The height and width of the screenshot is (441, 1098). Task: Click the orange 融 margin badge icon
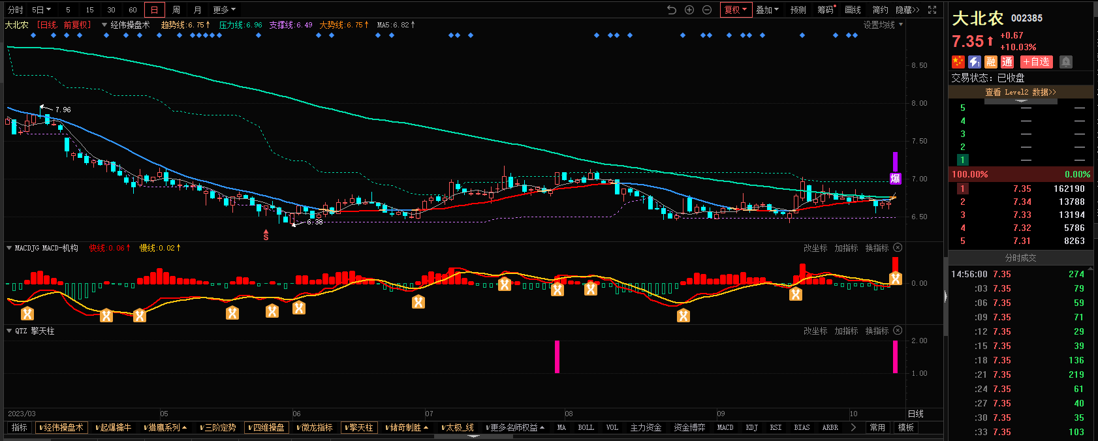[x=991, y=62]
